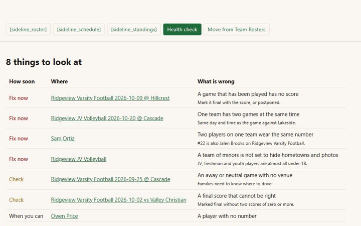Click 'An away or neutral game with no venue'
This screenshot has height=226, width=361.
245,175
